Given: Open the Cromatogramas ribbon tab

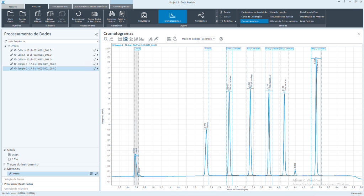Looking at the screenshot, I should (121, 6).
